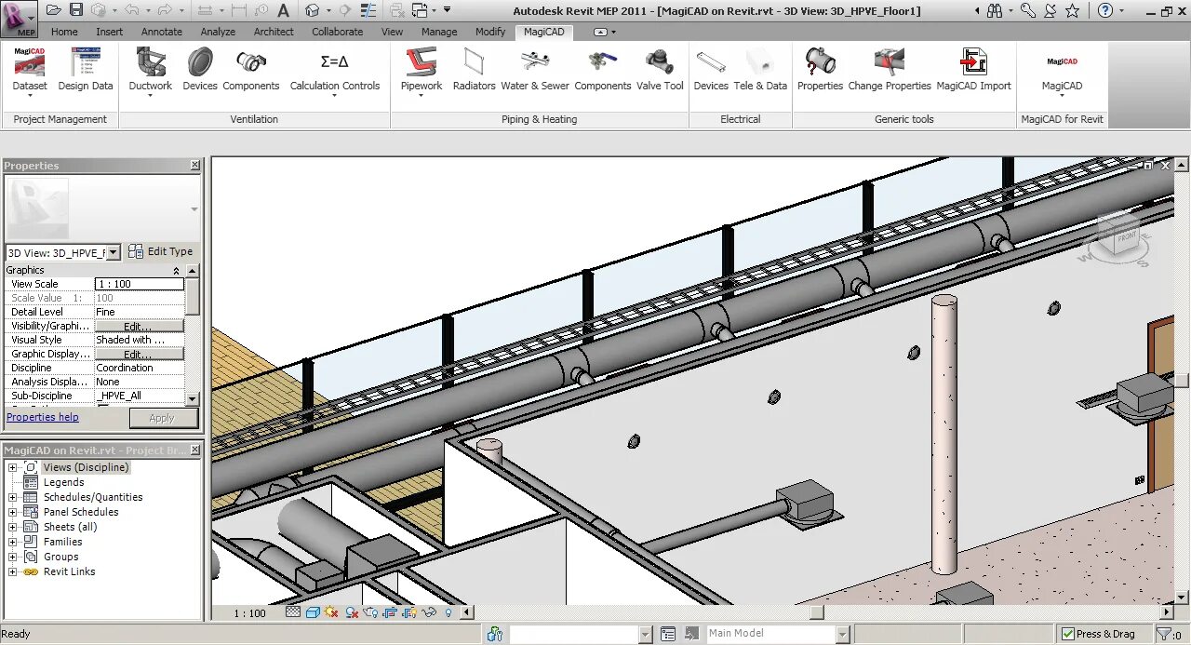The height and width of the screenshot is (645, 1191).
Task: Click the Undo arrow in quick access toolbar
Action: click(131, 10)
